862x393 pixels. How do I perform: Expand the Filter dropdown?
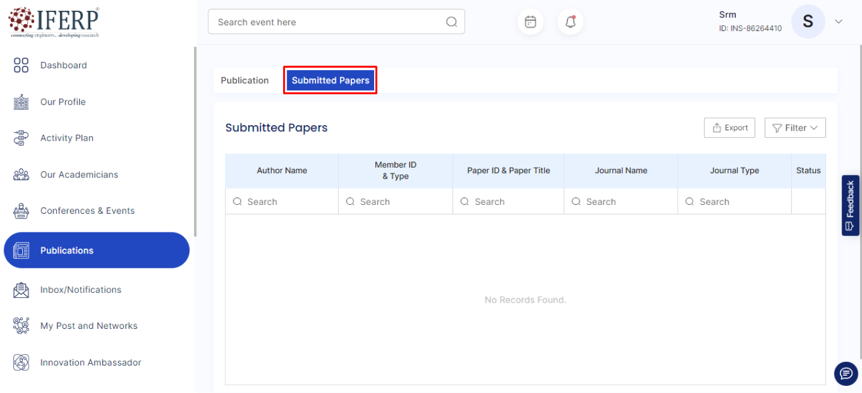click(795, 128)
